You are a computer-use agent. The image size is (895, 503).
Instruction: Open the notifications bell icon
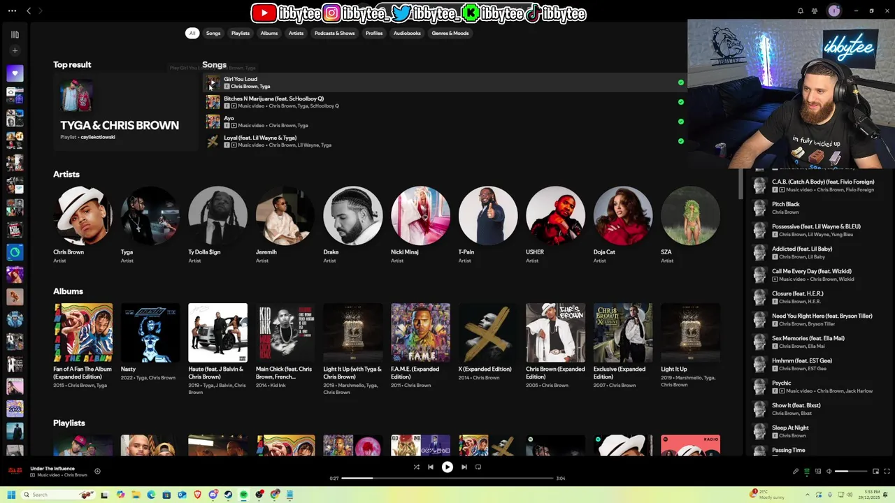pos(801,10)
